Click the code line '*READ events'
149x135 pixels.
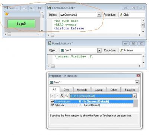tap(65, 25)
